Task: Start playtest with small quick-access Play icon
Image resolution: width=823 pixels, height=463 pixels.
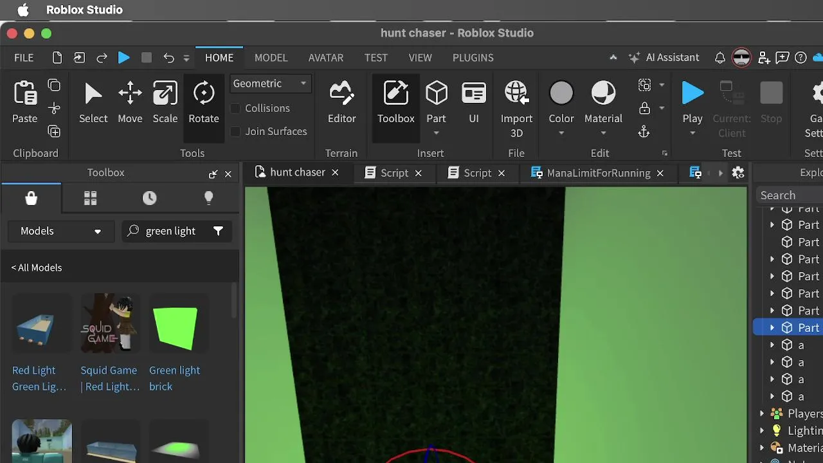Action: coord(124,58)
